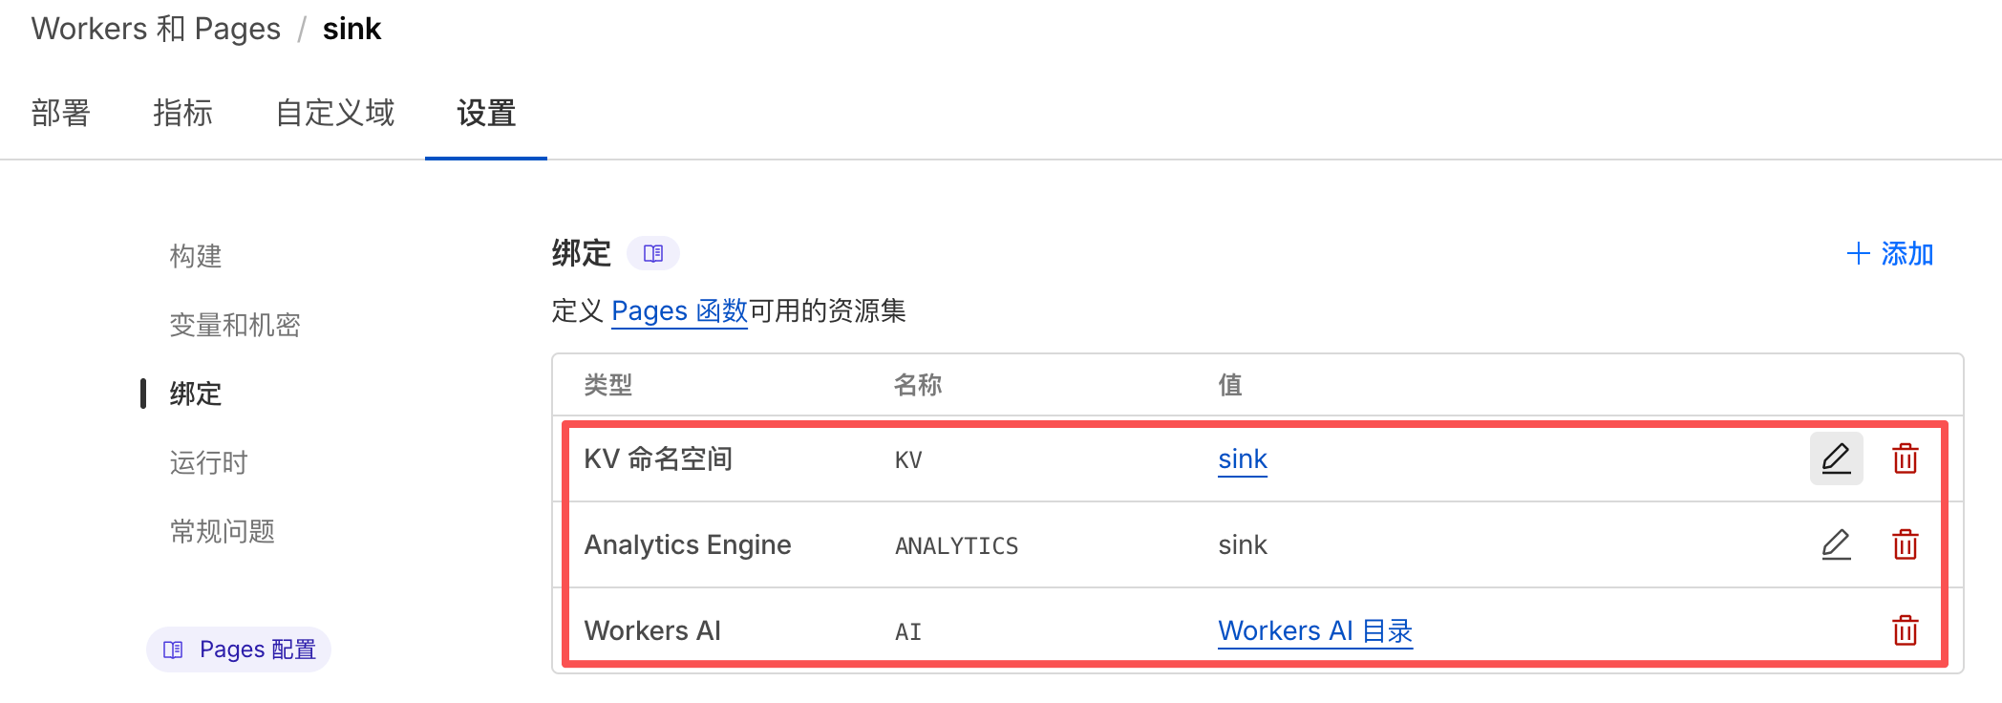Open the Pages 配置 documentation badge
Screen dimensions: 2002x703
click(x=239, y=650)
